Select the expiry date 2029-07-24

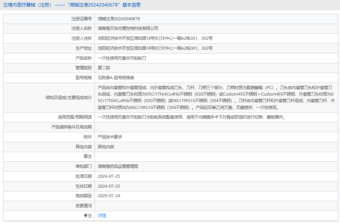click(x=109, y=196)
